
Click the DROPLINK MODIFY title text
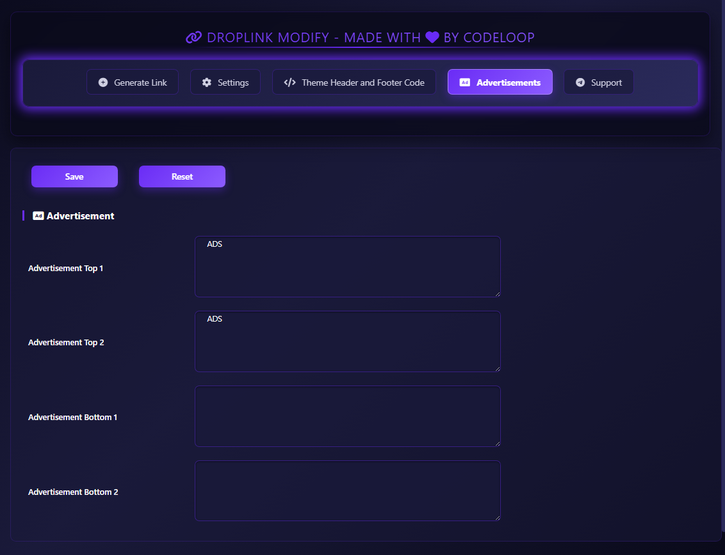click(268, 37)
